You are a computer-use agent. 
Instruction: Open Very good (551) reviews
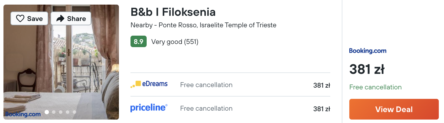tap(175, 42)
